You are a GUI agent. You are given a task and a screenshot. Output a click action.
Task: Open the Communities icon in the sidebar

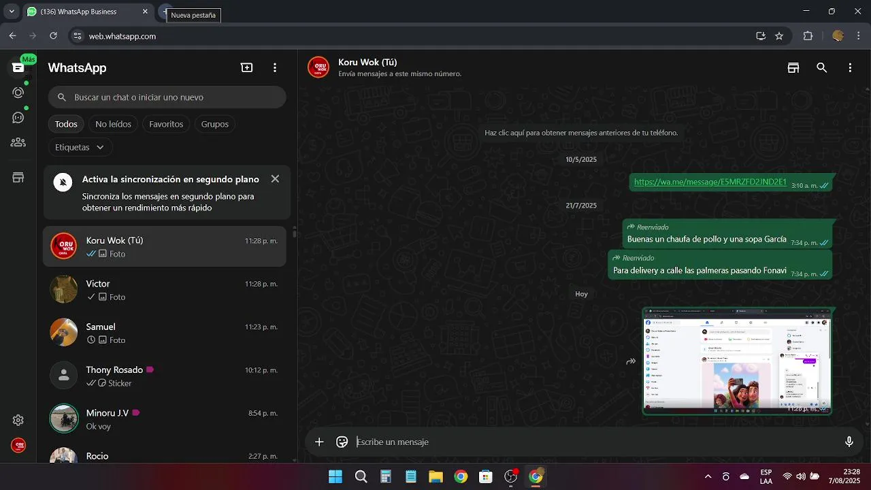point(18,142)
